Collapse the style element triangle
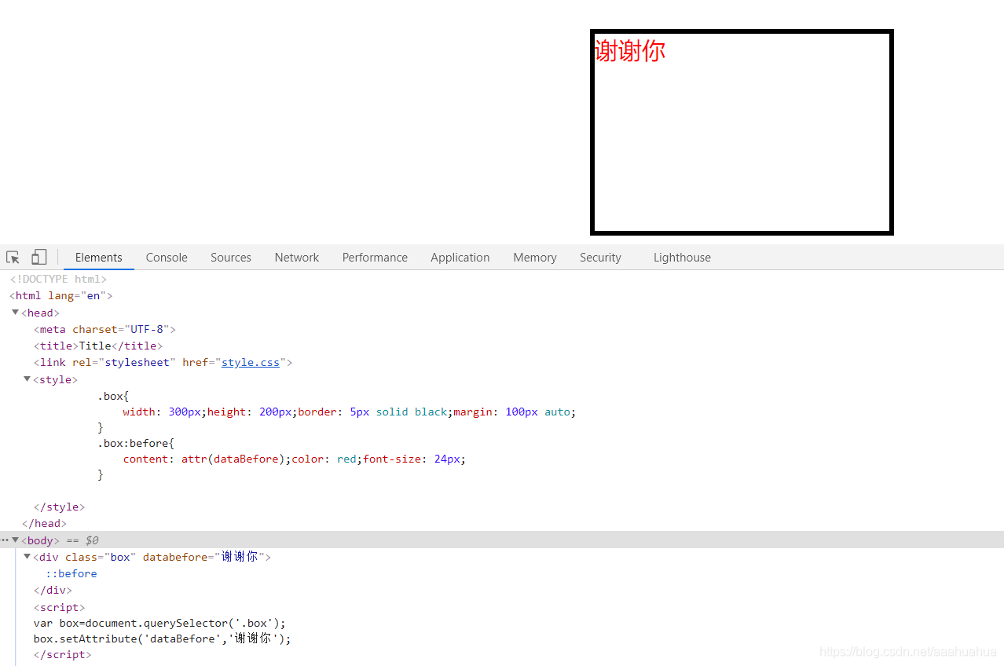Screen dimensions: 1004x666 (x=27, y=379)
